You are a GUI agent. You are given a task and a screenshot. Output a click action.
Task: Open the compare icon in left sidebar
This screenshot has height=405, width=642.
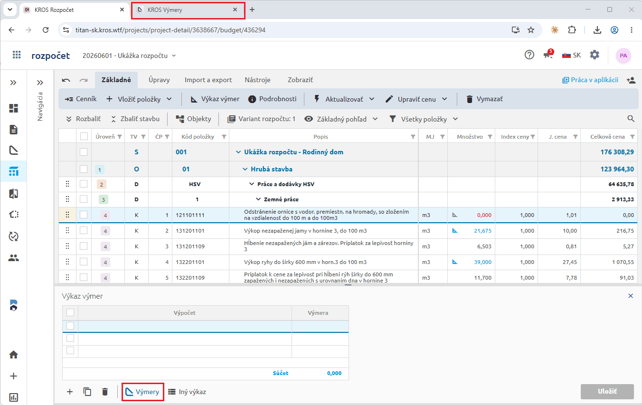tap(14, 193)
